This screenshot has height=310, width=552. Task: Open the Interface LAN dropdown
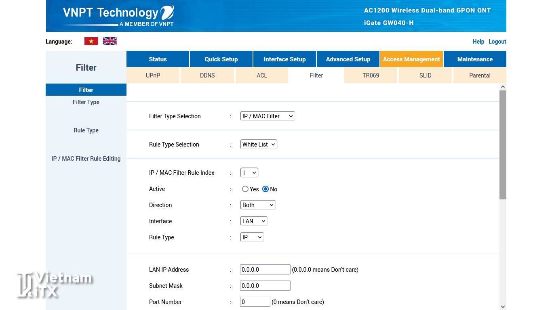(x=253, y=221)
